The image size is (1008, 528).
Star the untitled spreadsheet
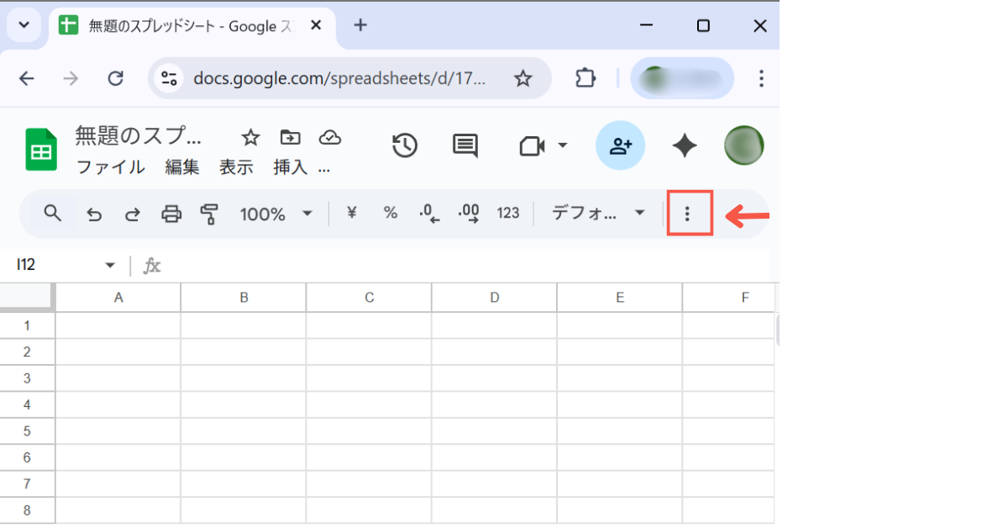[x=250, y=138]
